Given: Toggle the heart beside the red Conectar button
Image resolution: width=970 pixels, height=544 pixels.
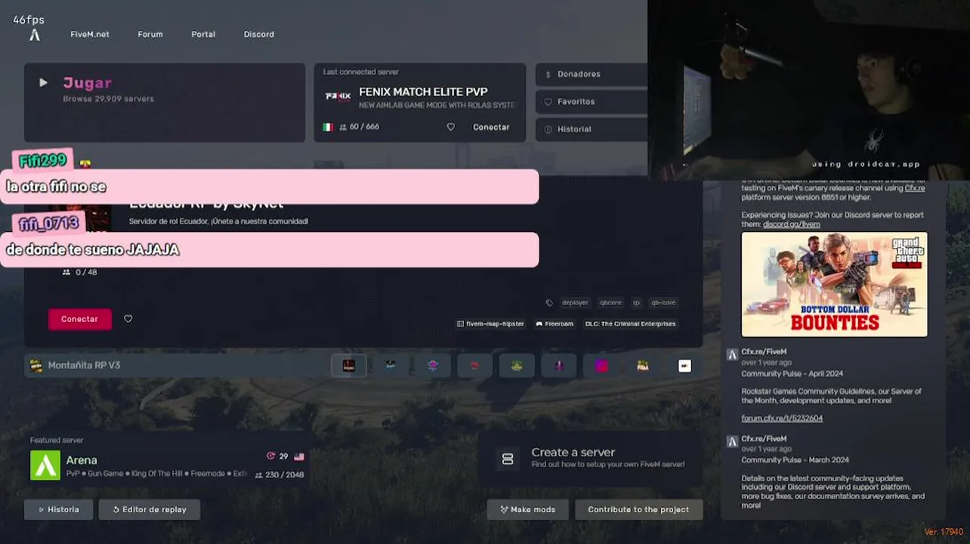Looking at the screenshot, I should [x=128, y=319].
